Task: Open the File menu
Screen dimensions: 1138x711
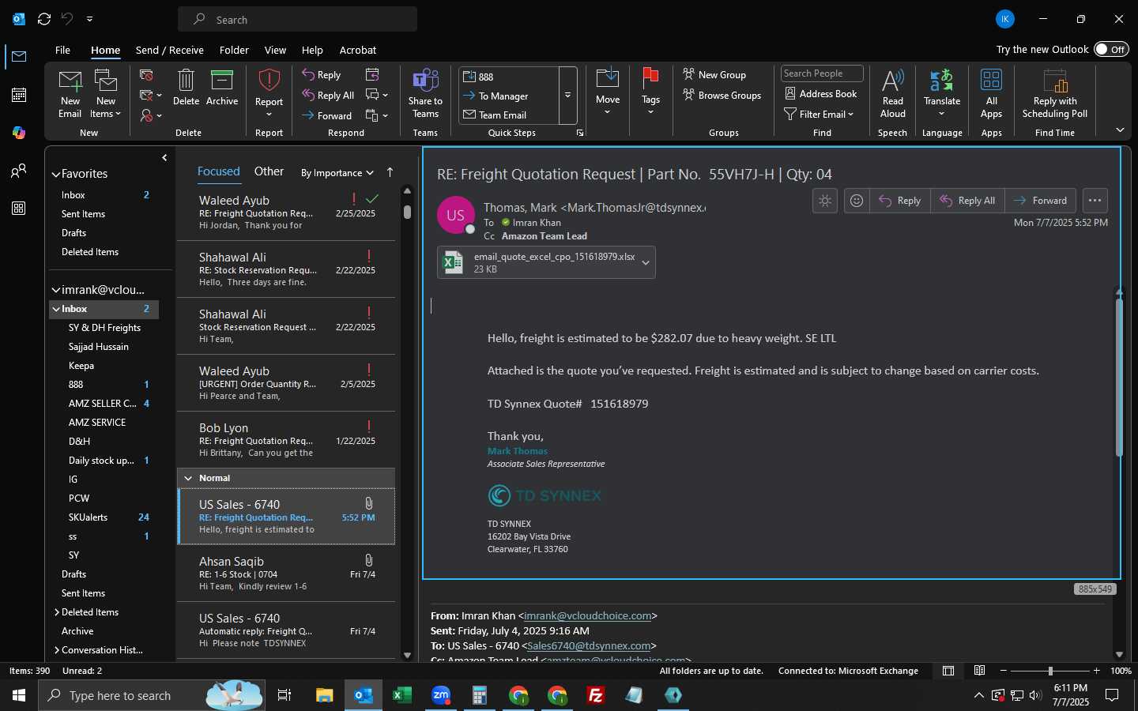Action: click(62, 50)
